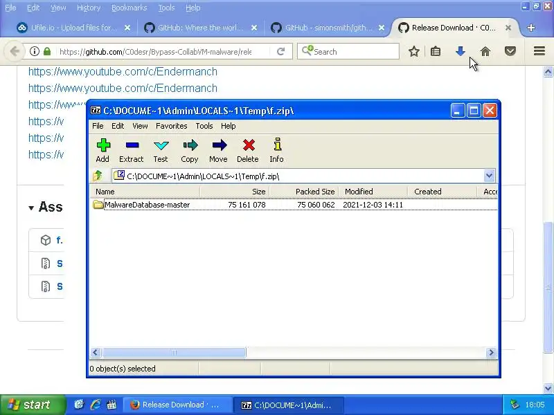The width and height of the screenshot is (554, 415).
Task: Close the simonsmith GitHub tab
Action: point(382,28)
